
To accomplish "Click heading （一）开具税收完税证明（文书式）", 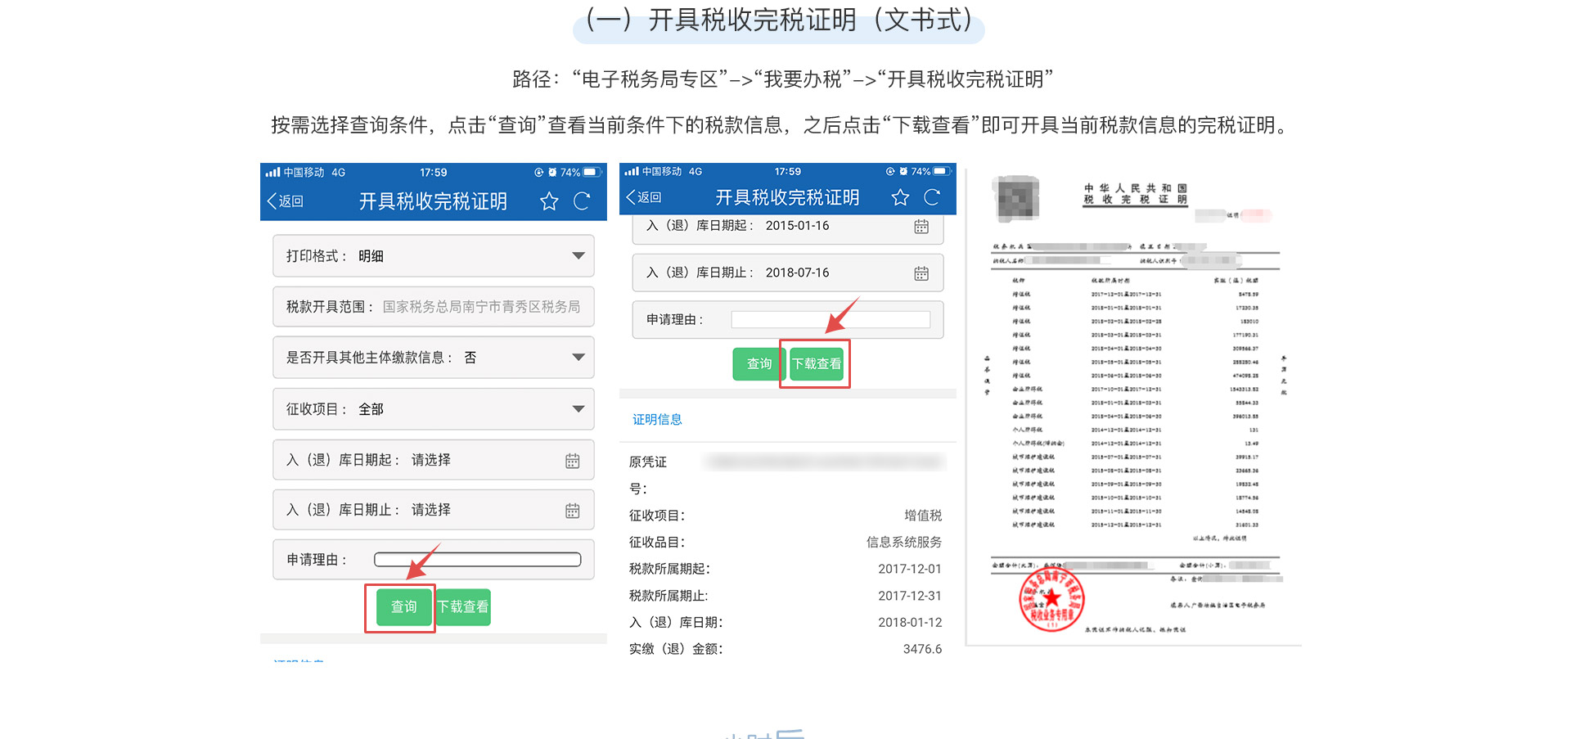I will 779,20.
